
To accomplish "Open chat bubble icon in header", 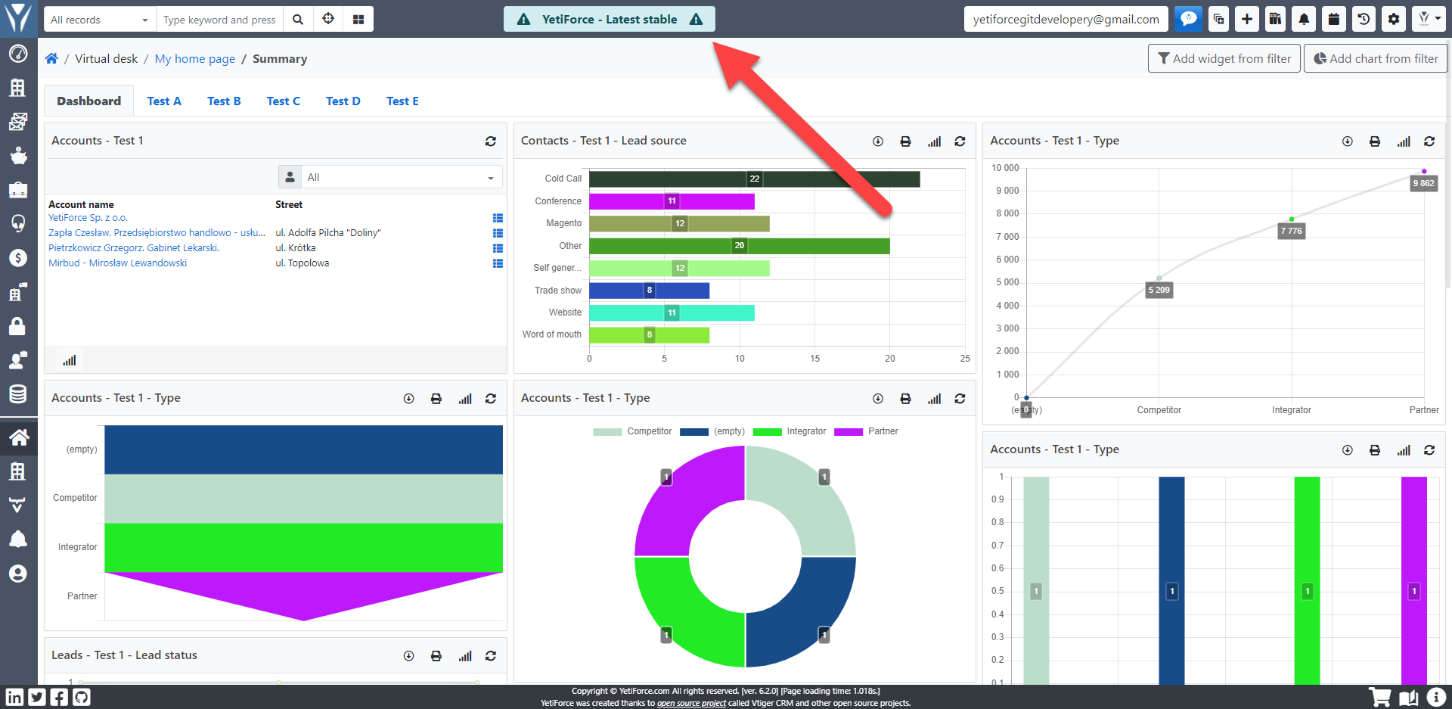I will coord(1189,19).
